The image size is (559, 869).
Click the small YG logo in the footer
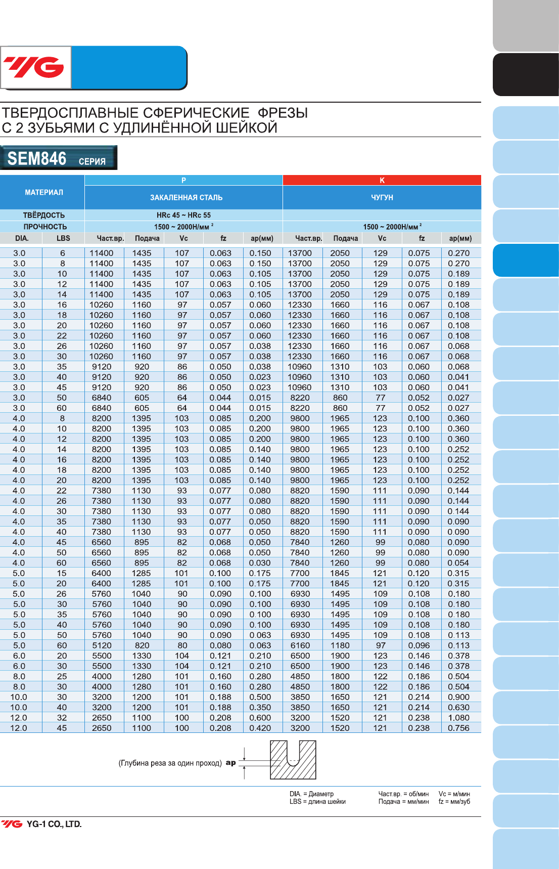pyautogui.click(x=12, y=824)
